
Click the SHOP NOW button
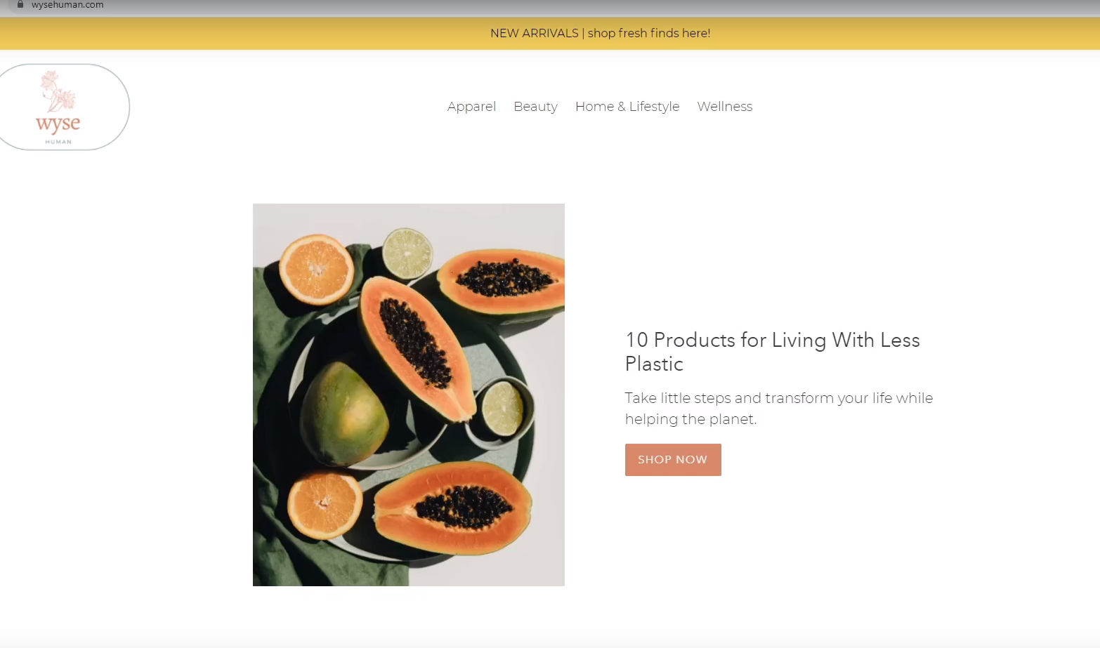tap(673, 460)
